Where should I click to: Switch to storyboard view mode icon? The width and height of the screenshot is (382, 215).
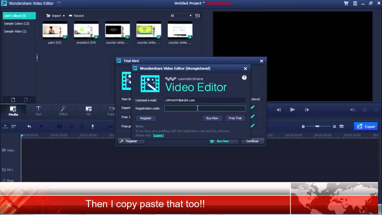click(14, 127)
